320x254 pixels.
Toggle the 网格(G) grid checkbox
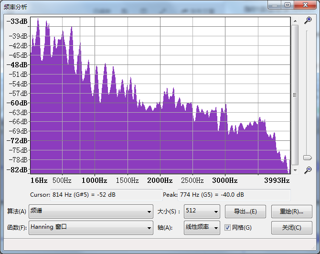227,227
